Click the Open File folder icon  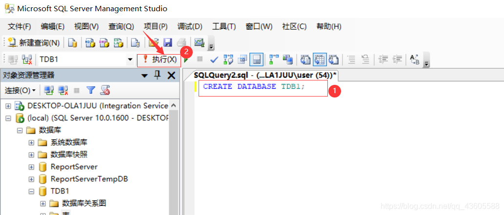pos(154,43)
